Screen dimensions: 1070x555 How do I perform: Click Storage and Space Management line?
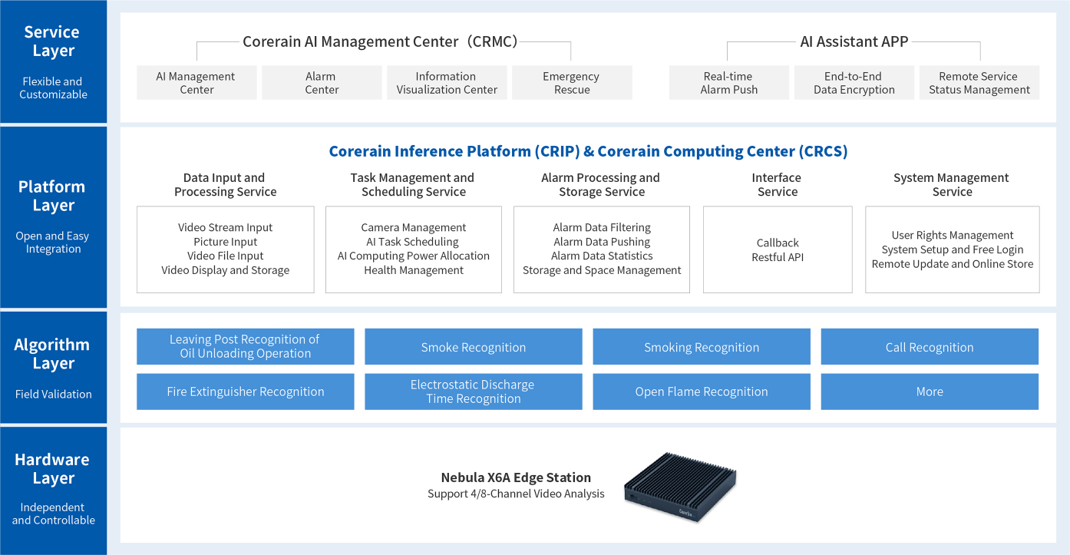[601, 270]
